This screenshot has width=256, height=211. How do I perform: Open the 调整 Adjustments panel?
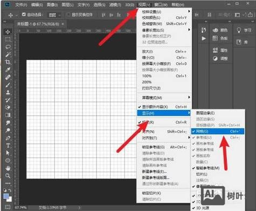coord(220,58)
